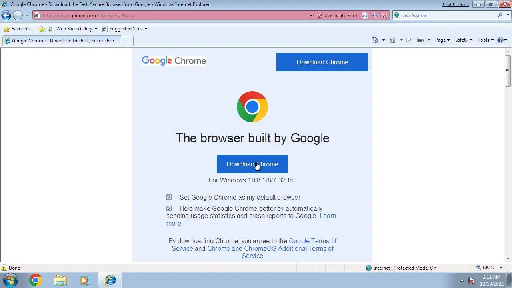This screenshot has height=288, width=512.
Task: Click the scrollbar down arrow
Action: 508,259
